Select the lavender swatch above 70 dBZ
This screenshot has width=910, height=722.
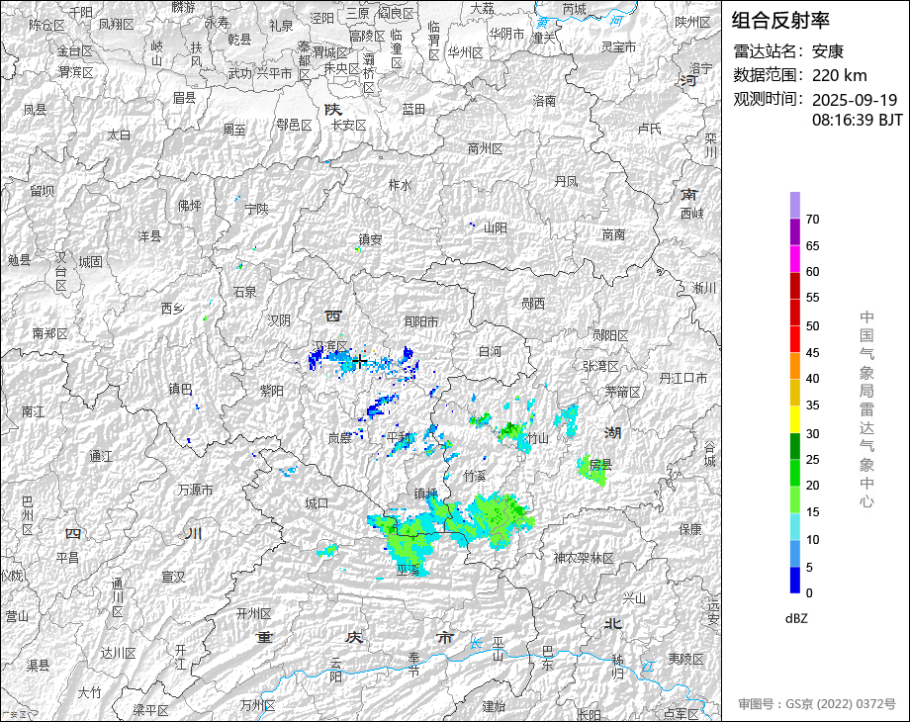[x=795, y=205]
